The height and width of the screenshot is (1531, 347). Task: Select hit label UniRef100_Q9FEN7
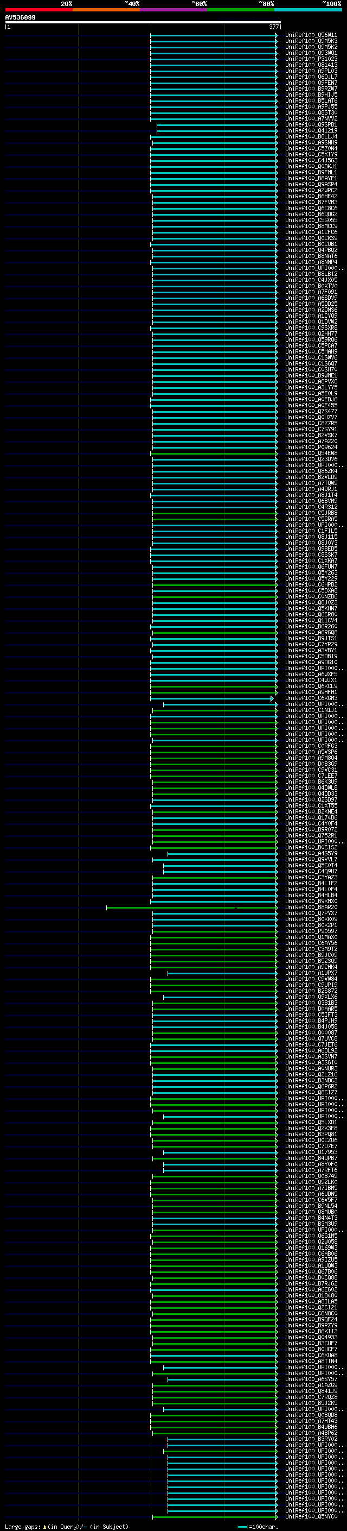[x=311, y=83]
